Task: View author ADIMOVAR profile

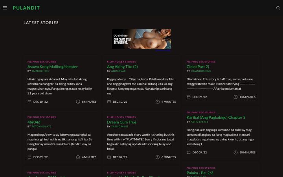Action: click(x=118, y=71)
